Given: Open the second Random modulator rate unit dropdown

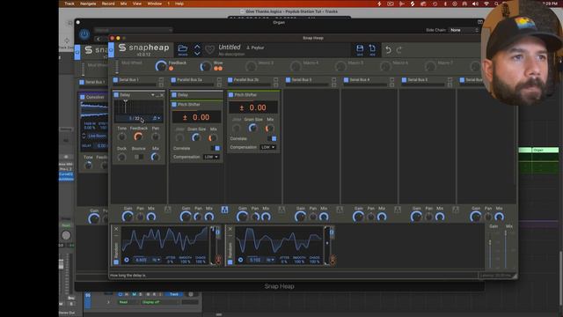Looking at the screenshot, I should tap(270, 260).
